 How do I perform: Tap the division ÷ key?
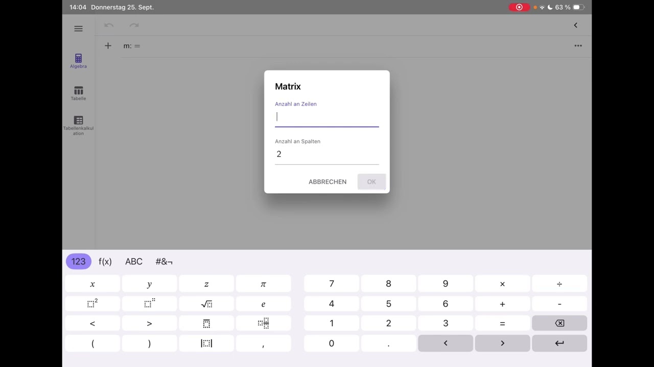point(559,284)
